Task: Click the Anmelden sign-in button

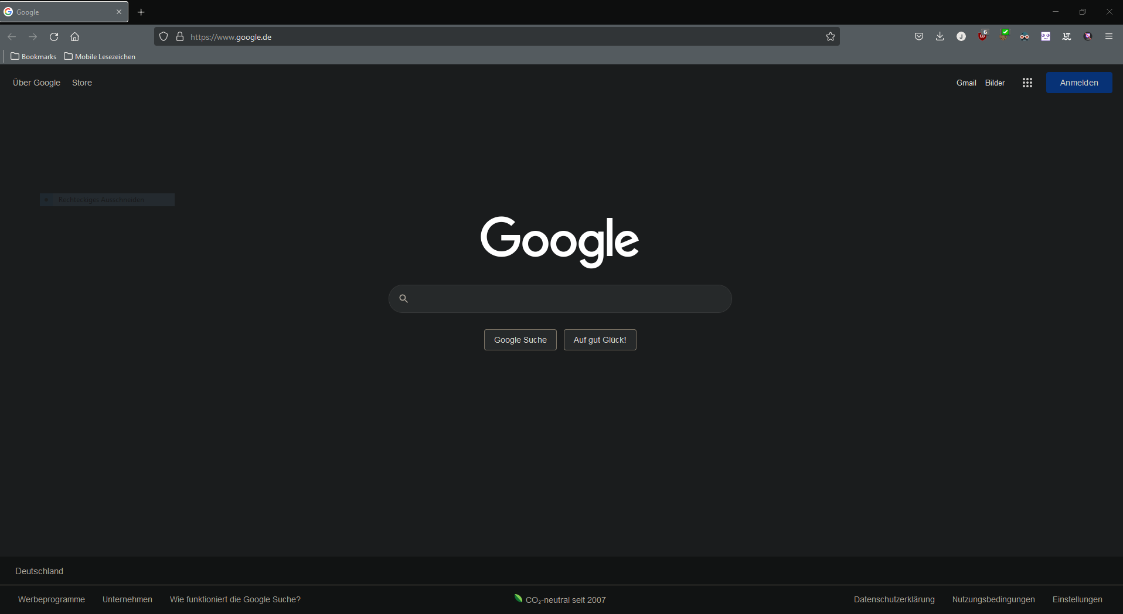Action: click(x=1079, y=83)
